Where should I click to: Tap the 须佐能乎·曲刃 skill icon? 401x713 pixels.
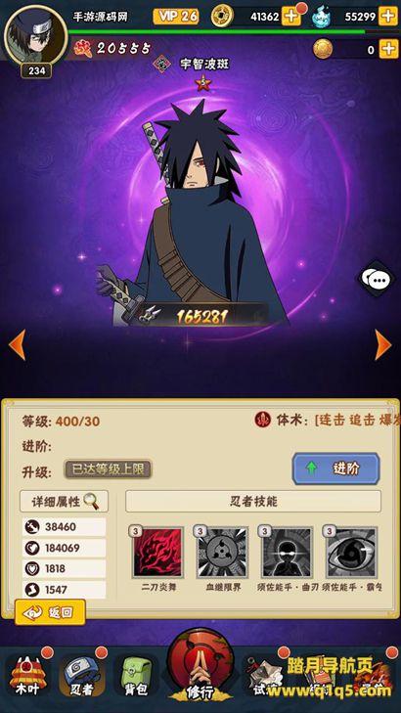pos(287,552)
